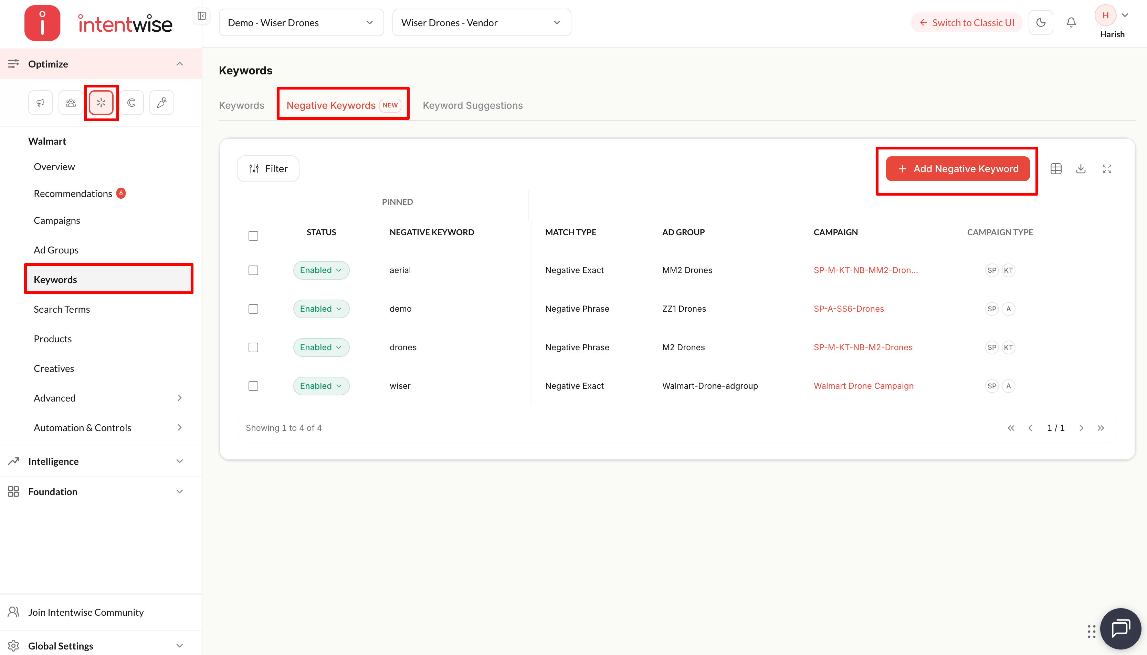Open notifications bell
The image size is (1147, 655).
(x=1071, y=22)
